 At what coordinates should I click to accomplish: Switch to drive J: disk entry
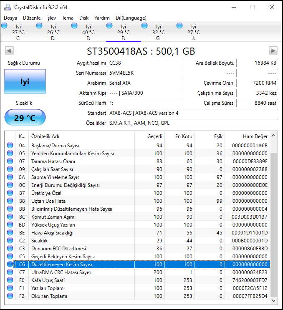[x=193, y=32]
